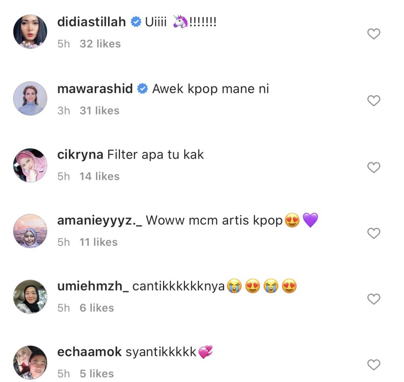Open didiastillah's profile picture
The height and width of the screenshot is (382, 404).
pyautogui.click(x=30, y=32)
